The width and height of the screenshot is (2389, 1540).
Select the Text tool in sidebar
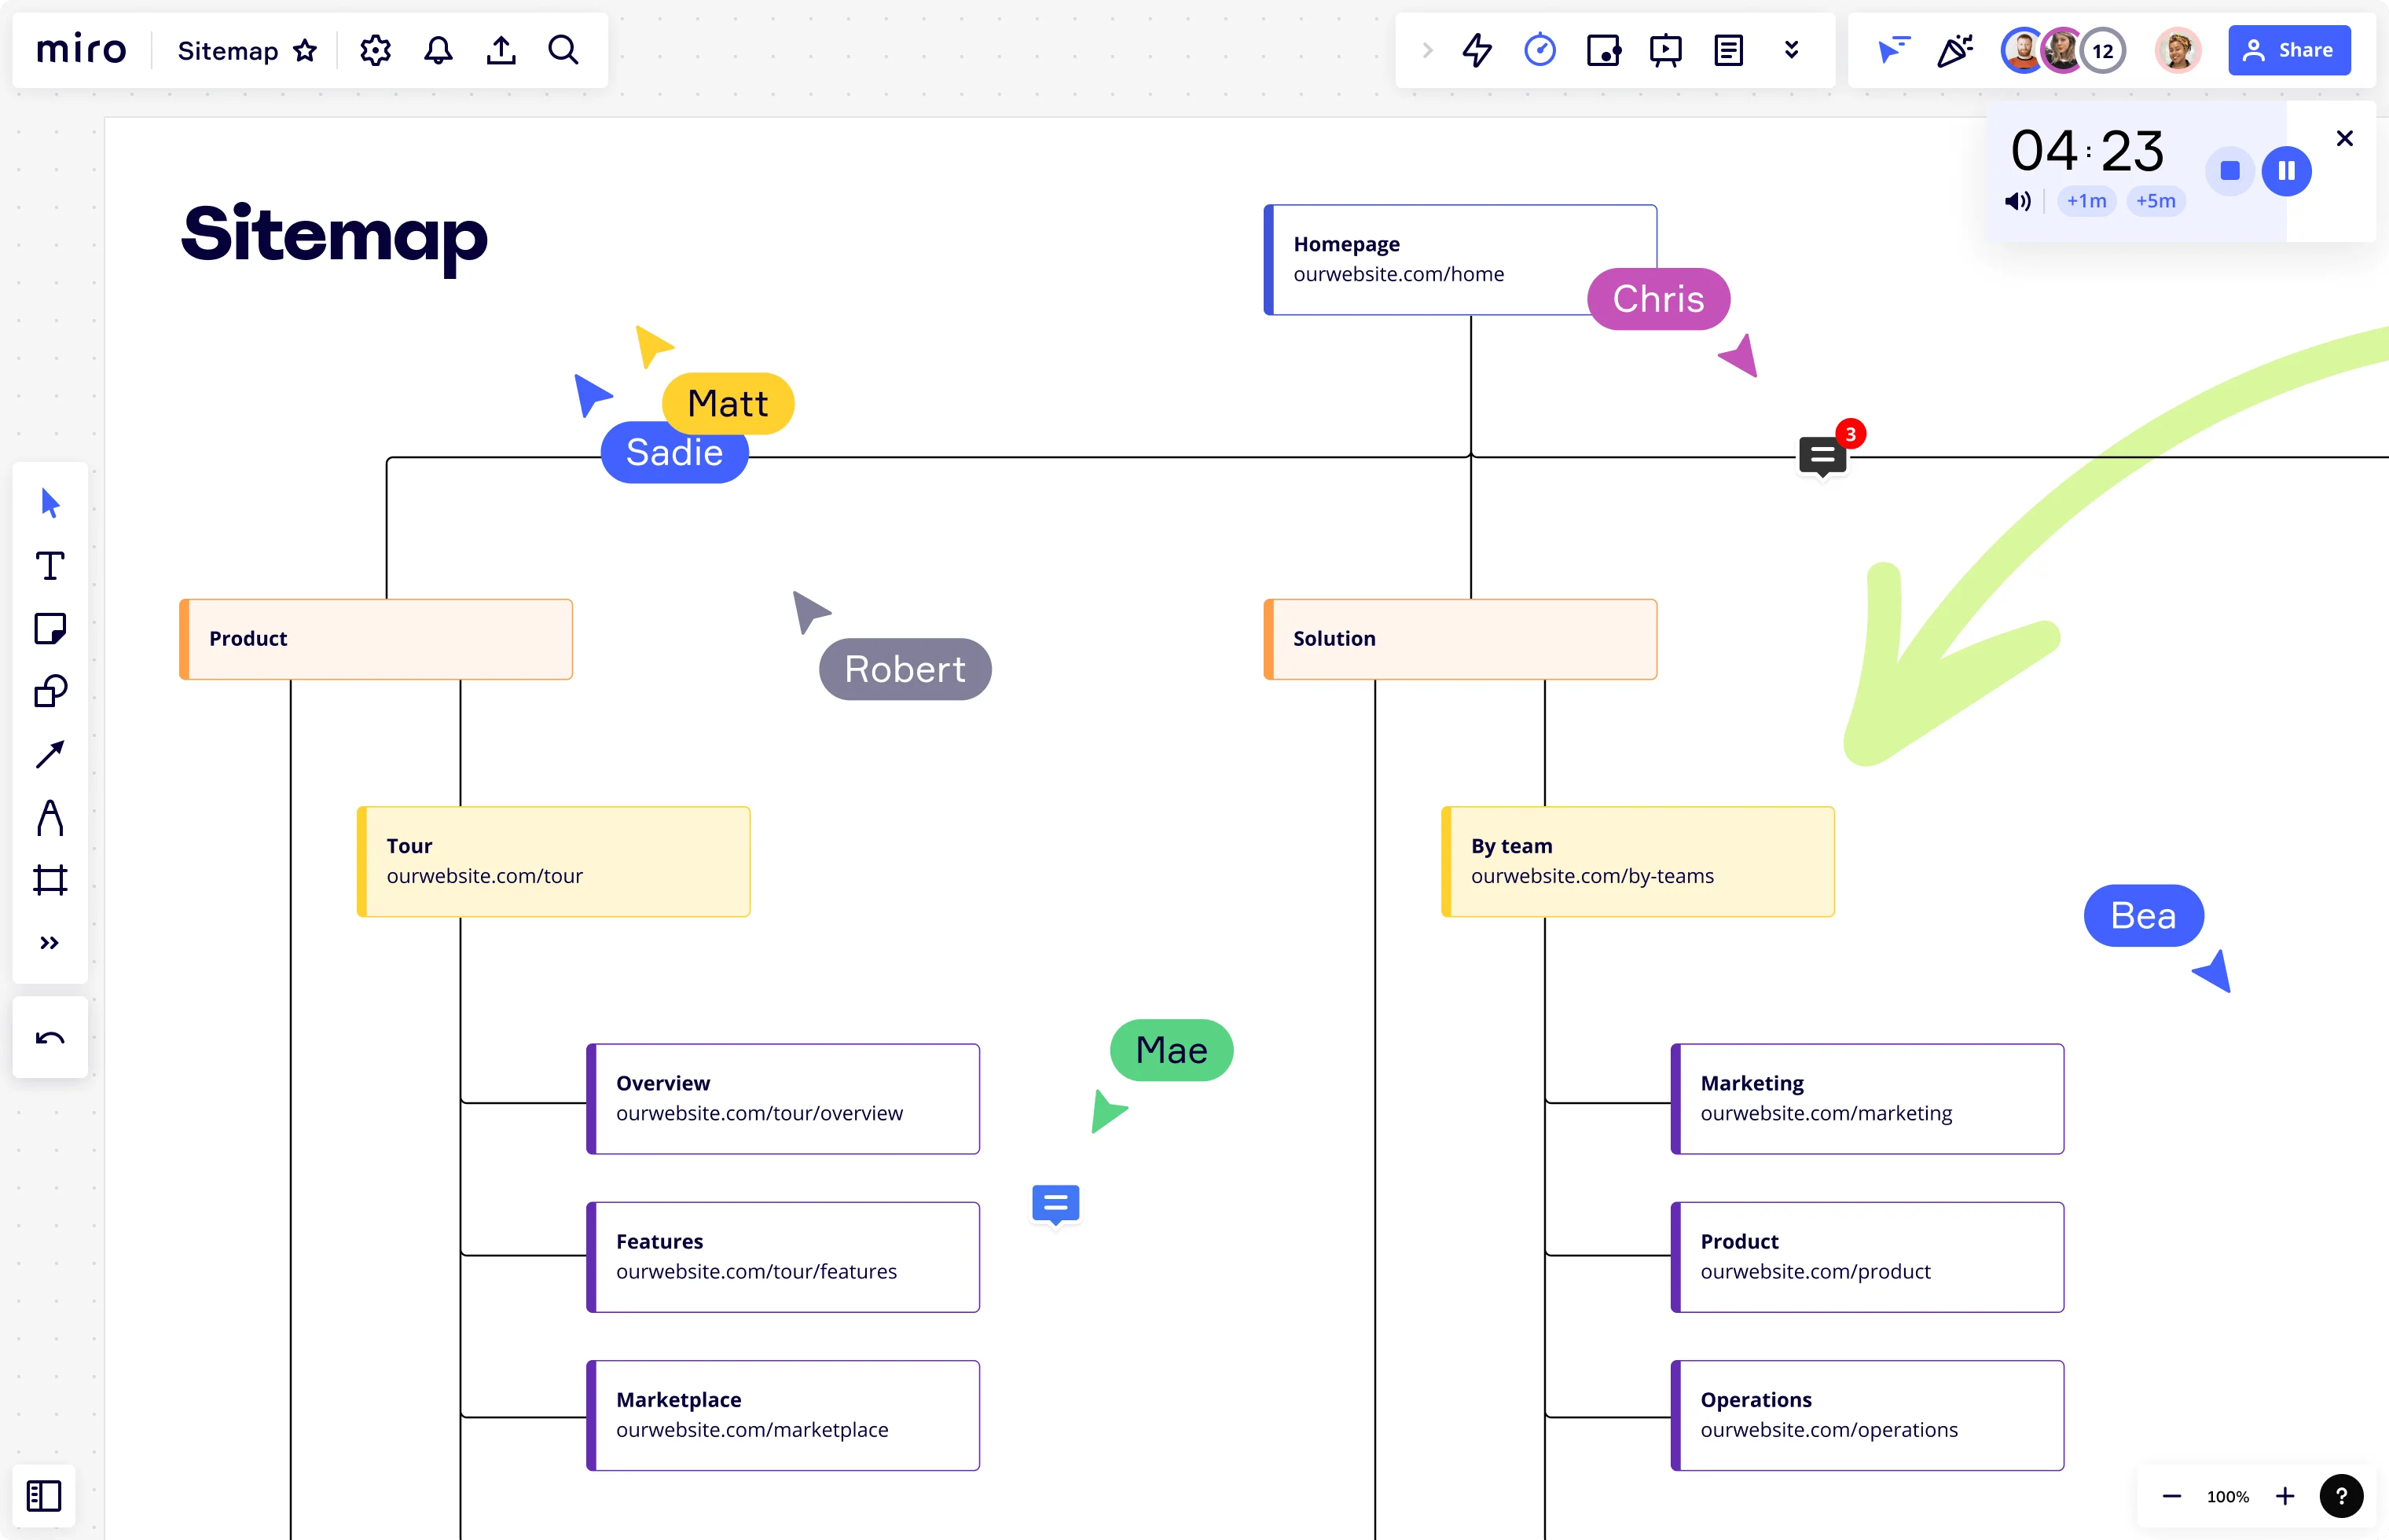click(49, 567)
